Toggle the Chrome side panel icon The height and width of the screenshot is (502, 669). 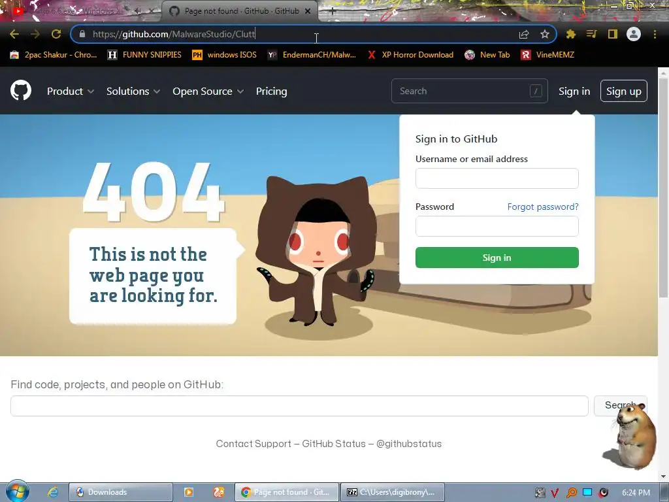(x=613, y=34)
